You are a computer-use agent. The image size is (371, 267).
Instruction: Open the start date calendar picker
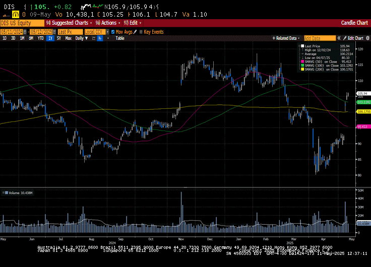tap(25, 31)
